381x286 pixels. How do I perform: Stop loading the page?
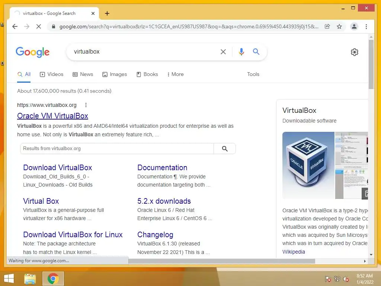point(39,26)
